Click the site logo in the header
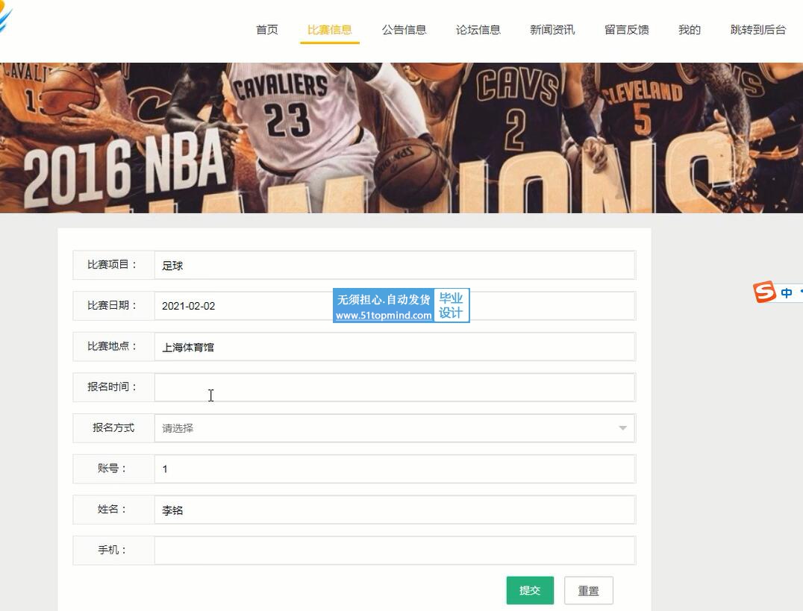Viewport: 803px width, 611px height. pyautogui.click(x=5, y=18)
